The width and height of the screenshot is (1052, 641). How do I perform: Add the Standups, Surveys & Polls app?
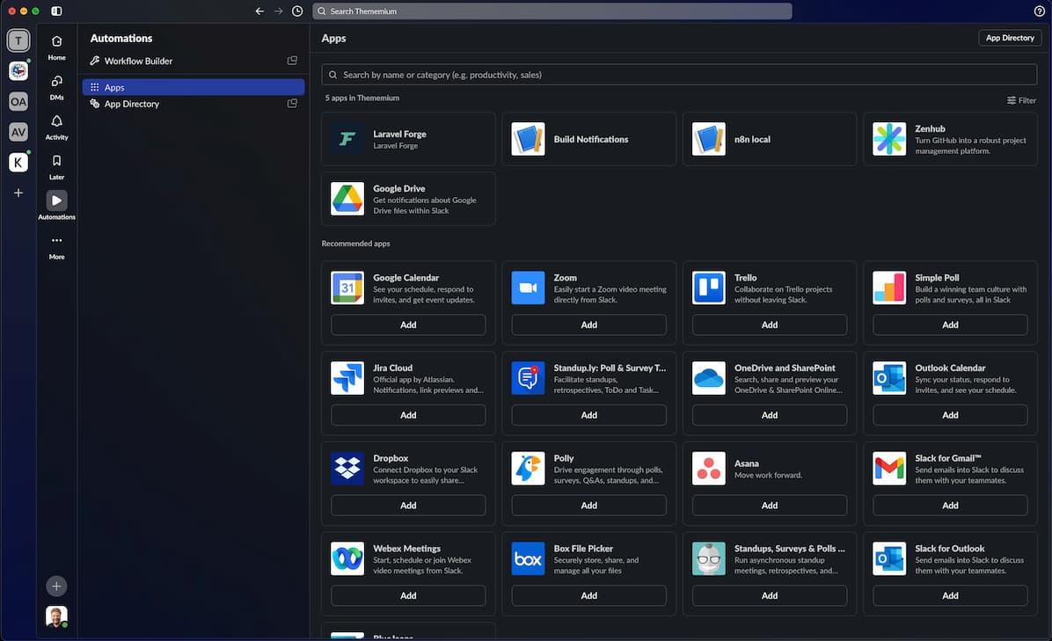click(770, 595)
